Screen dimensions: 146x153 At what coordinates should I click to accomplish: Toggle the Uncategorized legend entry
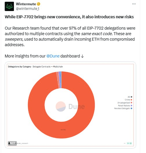coord(125,102)
